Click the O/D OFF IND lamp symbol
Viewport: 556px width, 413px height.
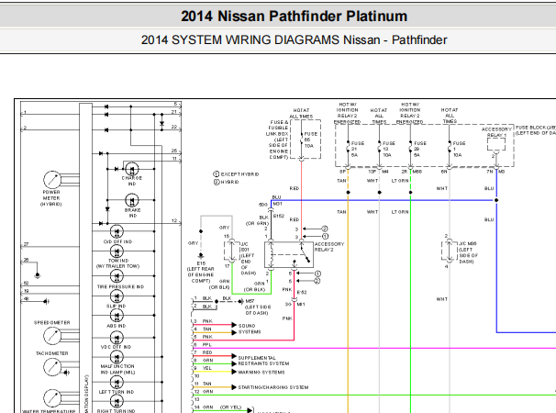click(117, 231)
